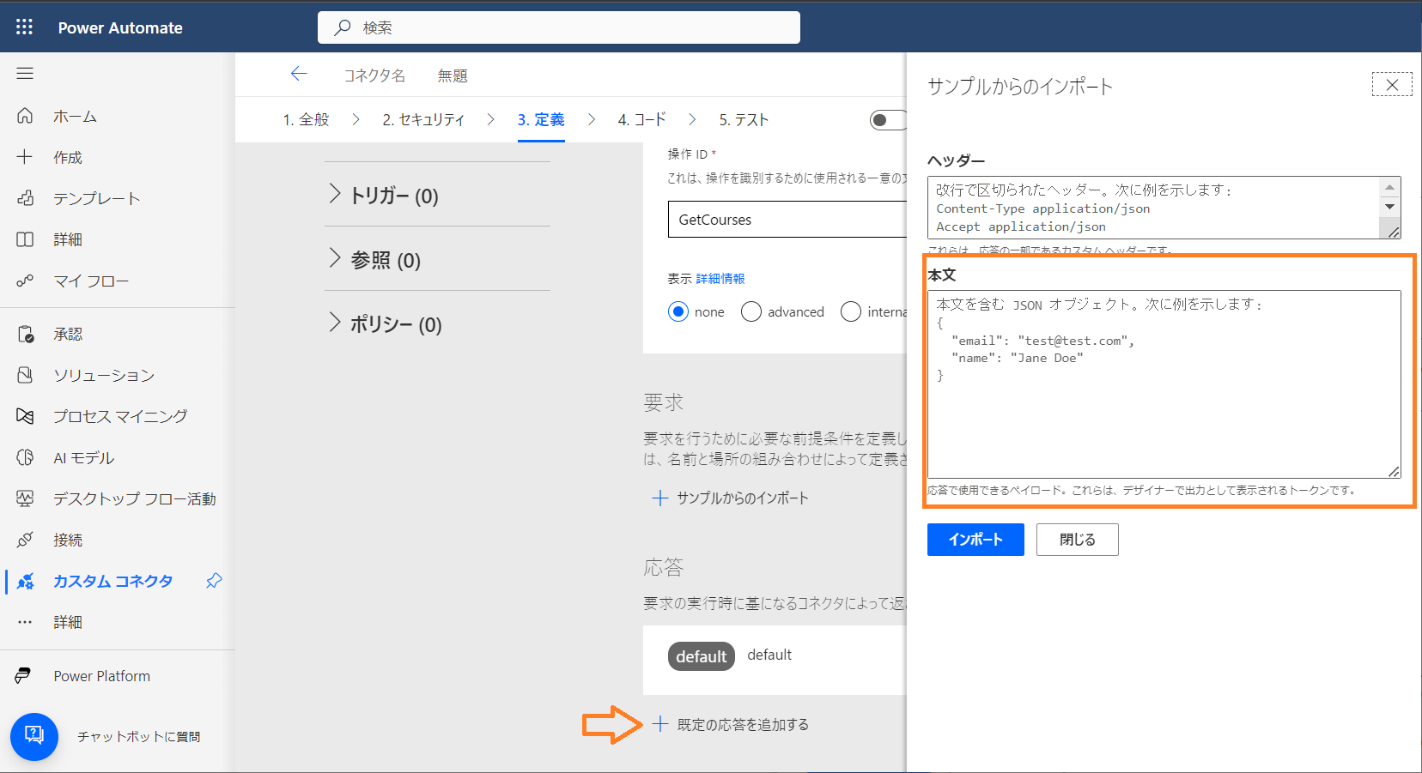Click the connections plug icon beside 接続
Image resolution: width=1422 pixels, height=773 pixels.
[25, 540]
